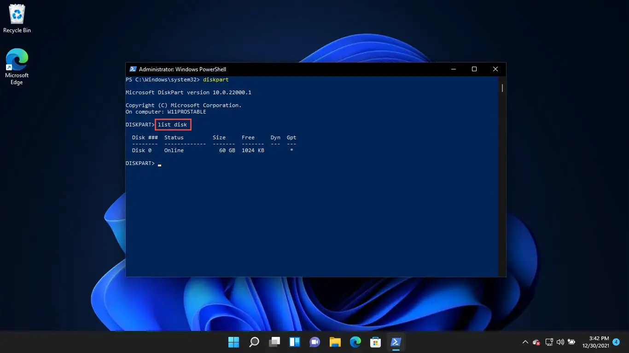Open the volume tray icon

pyautogui.click(x=560, y=342)
